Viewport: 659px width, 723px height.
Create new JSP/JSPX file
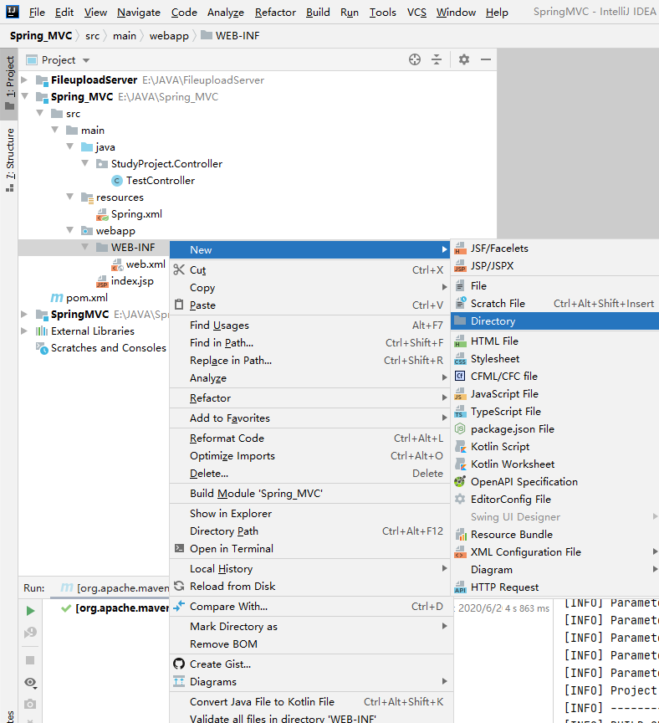tap(555, 266)
